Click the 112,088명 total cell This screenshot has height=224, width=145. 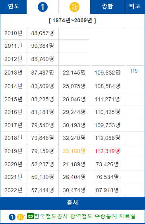click(107, 138)
